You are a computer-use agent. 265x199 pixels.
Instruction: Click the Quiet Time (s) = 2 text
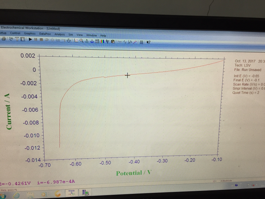click(x=246, y=93)
